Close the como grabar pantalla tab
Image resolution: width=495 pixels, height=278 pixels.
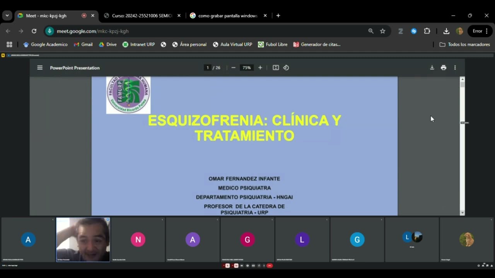coord(265,16)
